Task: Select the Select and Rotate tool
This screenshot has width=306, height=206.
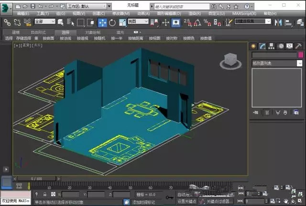Action: pos(112,22)
